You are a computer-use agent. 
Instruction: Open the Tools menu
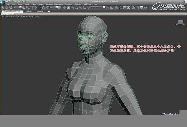tap(14, 4)
